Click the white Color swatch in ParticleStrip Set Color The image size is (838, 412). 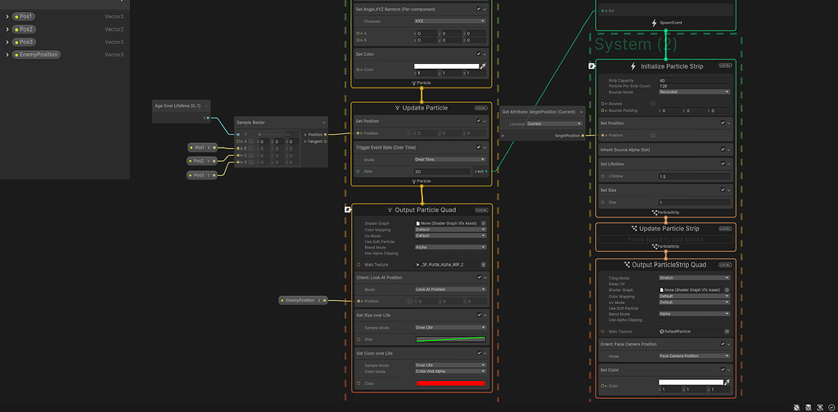click(691, 382)
